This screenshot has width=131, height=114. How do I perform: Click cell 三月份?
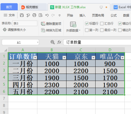[x=23, y=77]
